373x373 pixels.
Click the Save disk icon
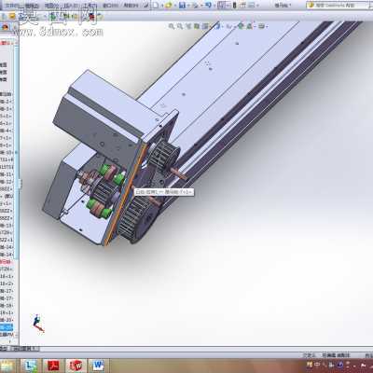coord(182,5)
